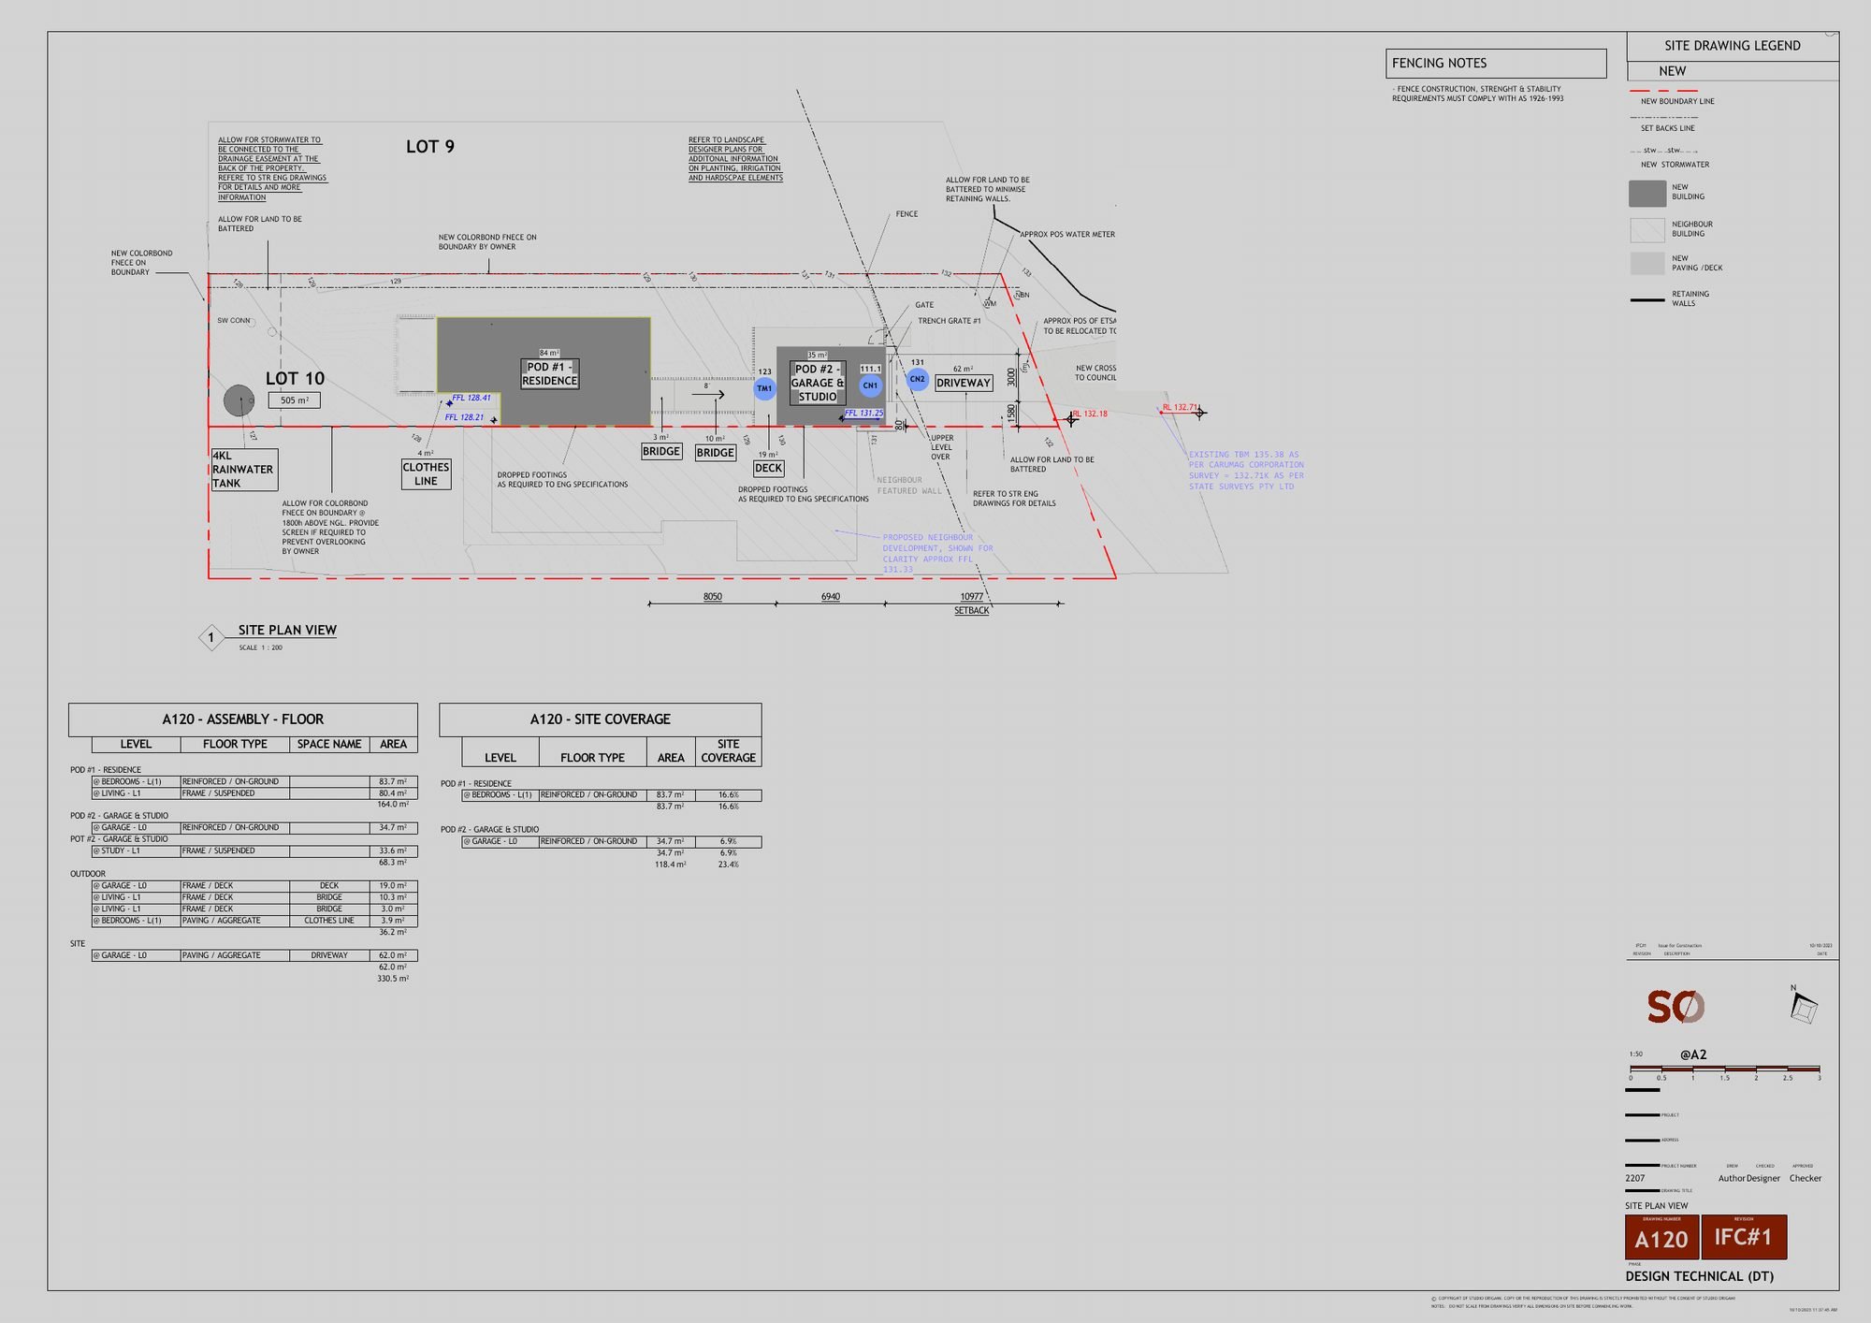Click the FFL 131.25 floor level tag
This screenshot has width=1871, height=1323.
863,413
